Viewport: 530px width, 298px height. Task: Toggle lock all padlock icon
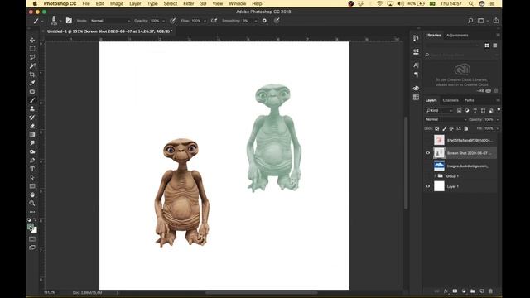click(466, 129)
